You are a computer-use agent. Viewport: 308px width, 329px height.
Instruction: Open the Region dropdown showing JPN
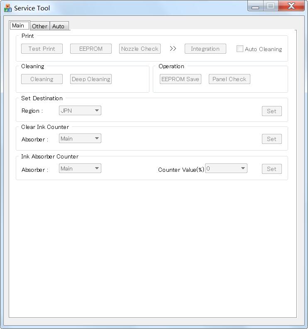(80, 111)
